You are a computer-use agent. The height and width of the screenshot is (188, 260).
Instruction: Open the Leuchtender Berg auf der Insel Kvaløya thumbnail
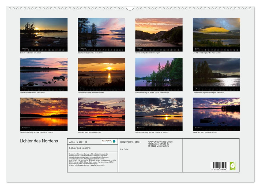click(216, 34)
